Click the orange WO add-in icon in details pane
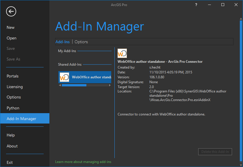The image size is (243, 167). click(x=122, y=53)
